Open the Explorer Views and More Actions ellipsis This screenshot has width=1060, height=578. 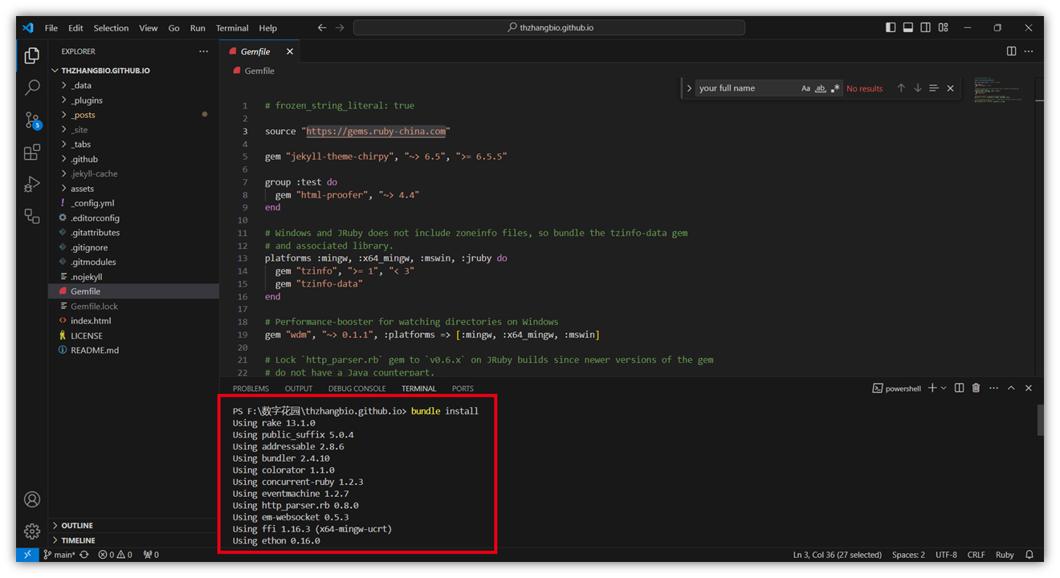pyautogui.click(x=203, y=51)
